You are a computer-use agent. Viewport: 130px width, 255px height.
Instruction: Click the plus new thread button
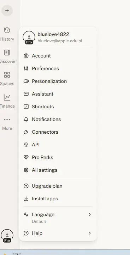coord(7,11)
